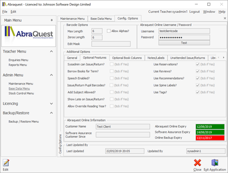Viewport: 228px width, 173px height.
Task: Open Maintenance Menu sidebar link
Action: tap(21, 84)
